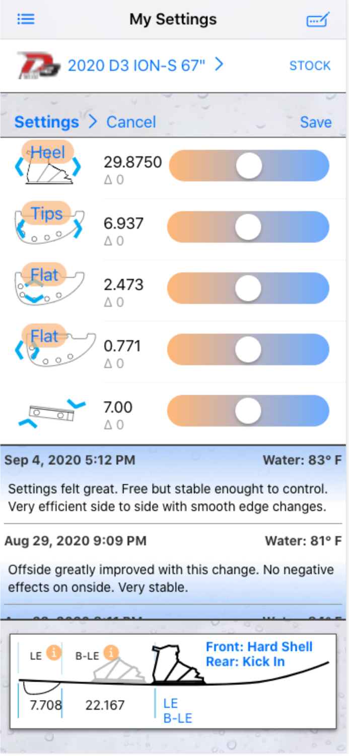
Task: Tap the LE info icon
Action: (54, 652)
